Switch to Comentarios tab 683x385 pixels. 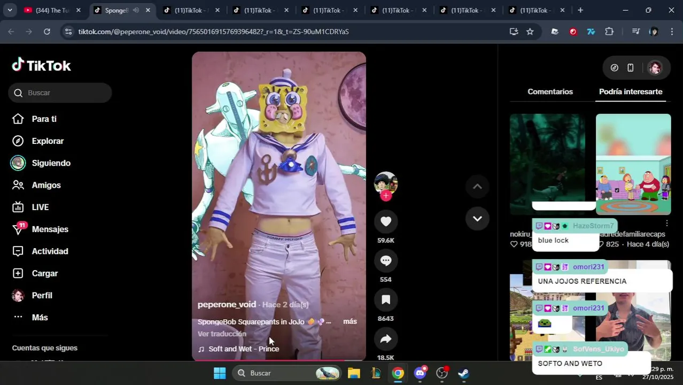point(550,91)
